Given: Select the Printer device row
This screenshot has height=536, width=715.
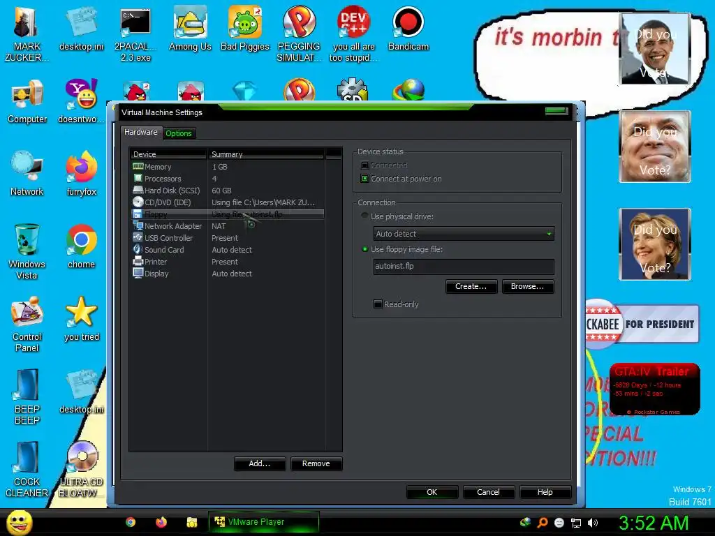Looking at the screenshot, I should [x=228, y=262].
